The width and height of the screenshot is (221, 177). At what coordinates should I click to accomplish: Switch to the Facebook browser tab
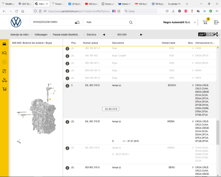pos(75,4)
